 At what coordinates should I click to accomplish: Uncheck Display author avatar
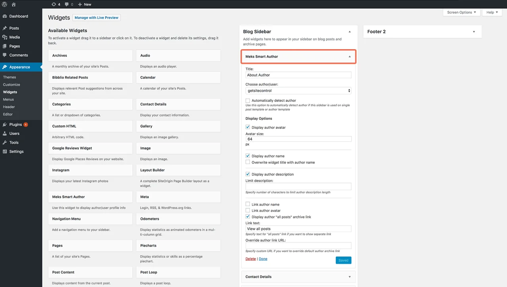248,127
